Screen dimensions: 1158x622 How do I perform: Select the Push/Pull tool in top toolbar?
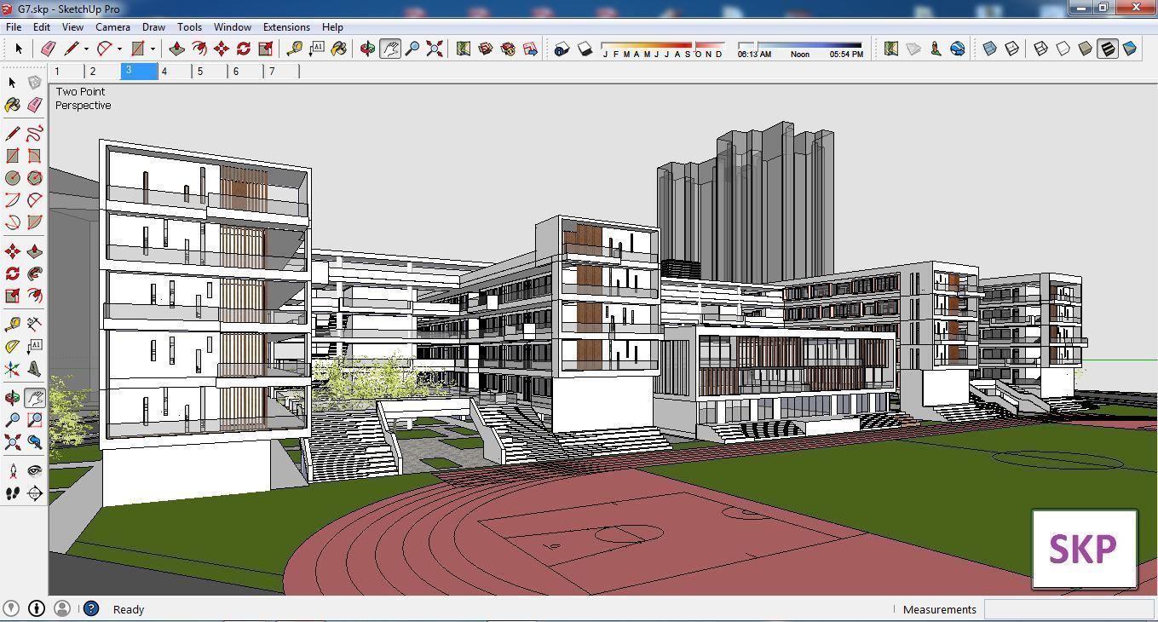point(177,49)
